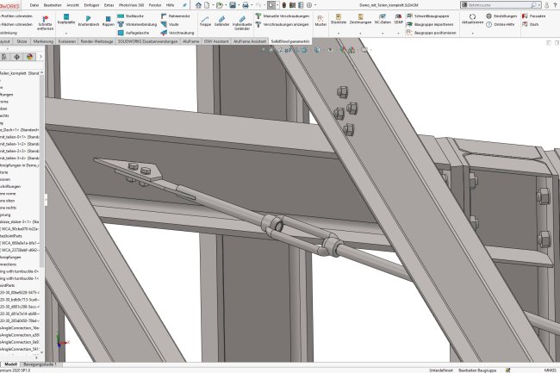Click Verschraubungen anzeigen button
This screenshot has width=560, height=373.
282,24
